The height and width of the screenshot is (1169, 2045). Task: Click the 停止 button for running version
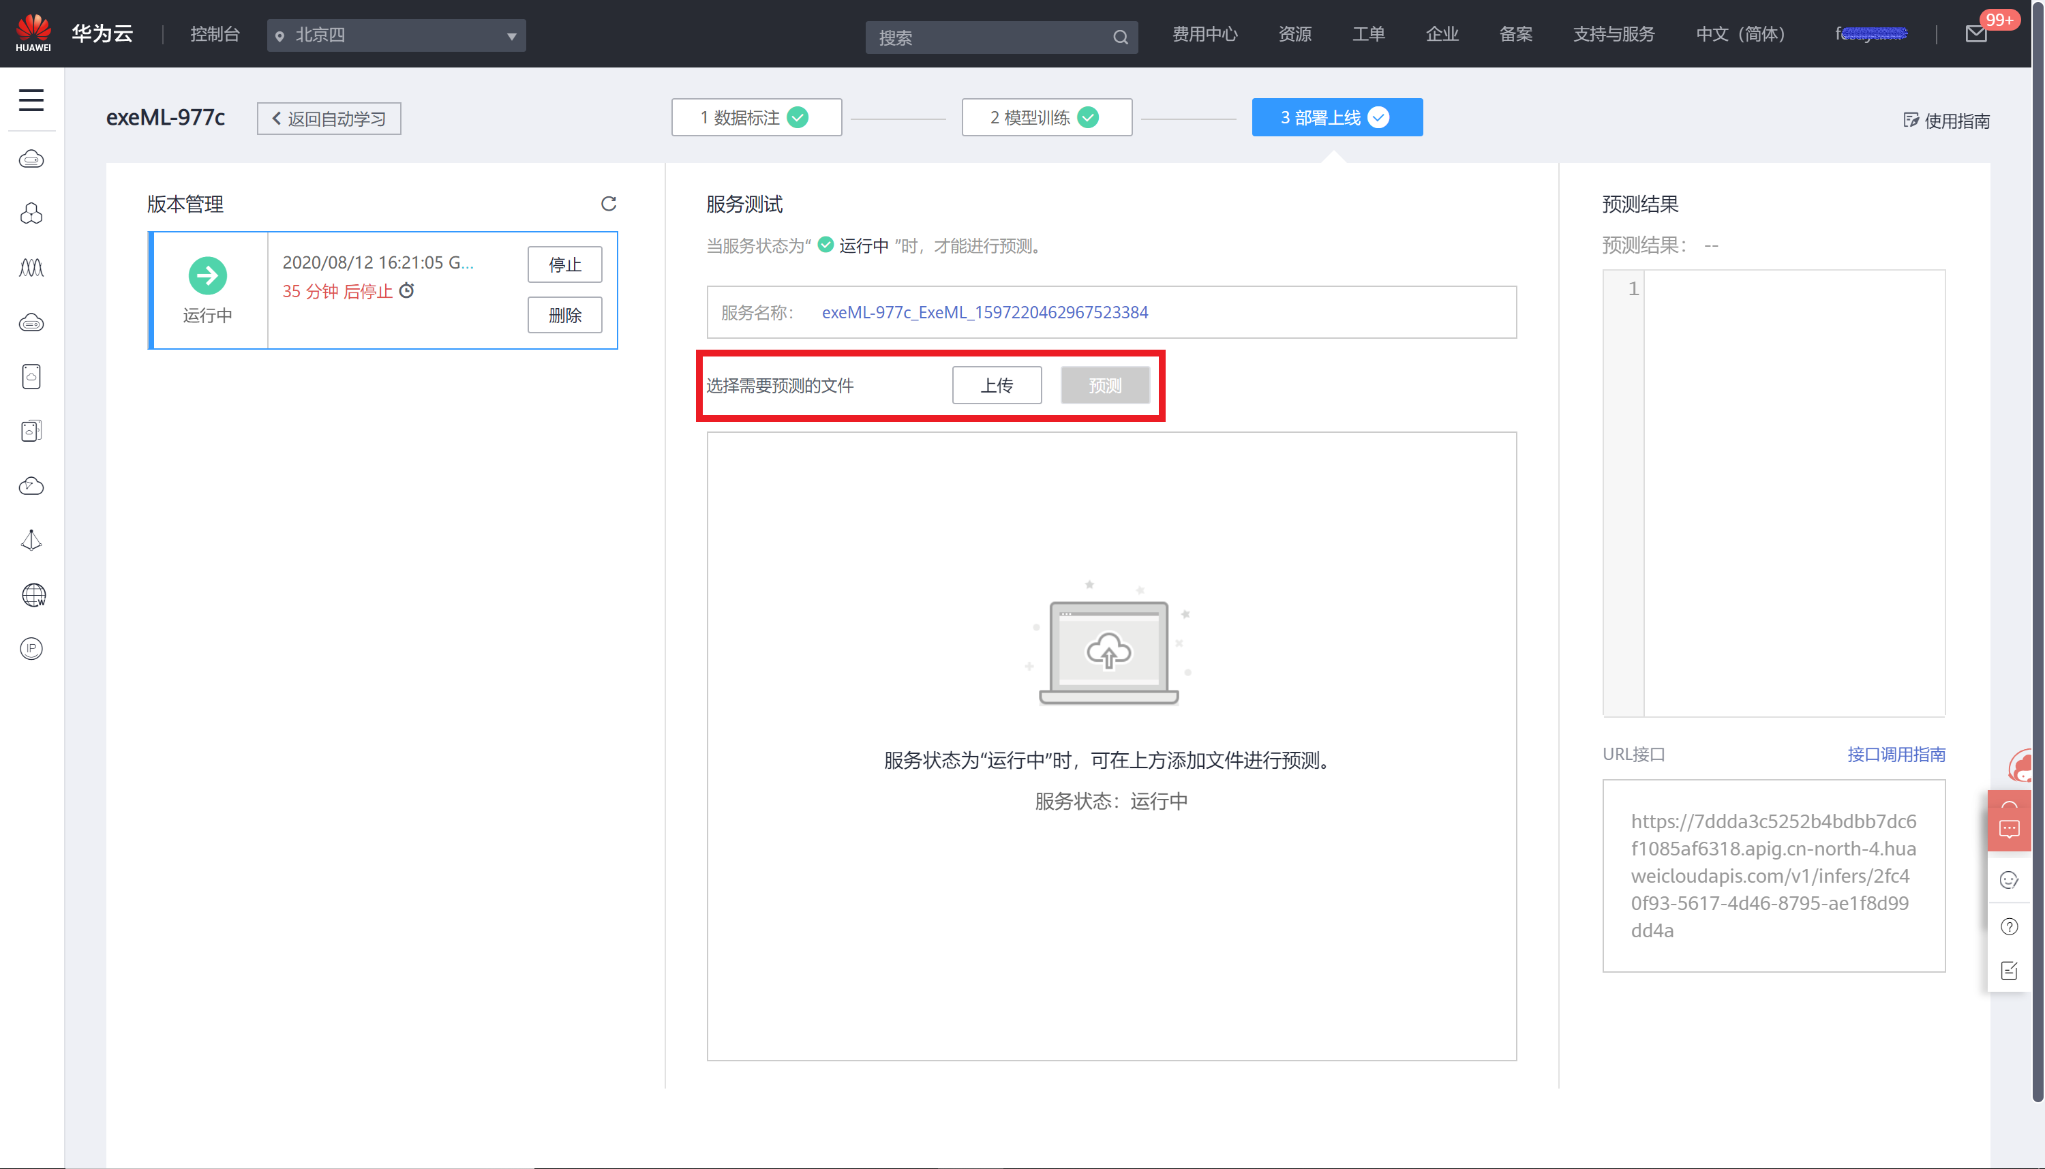564,265
